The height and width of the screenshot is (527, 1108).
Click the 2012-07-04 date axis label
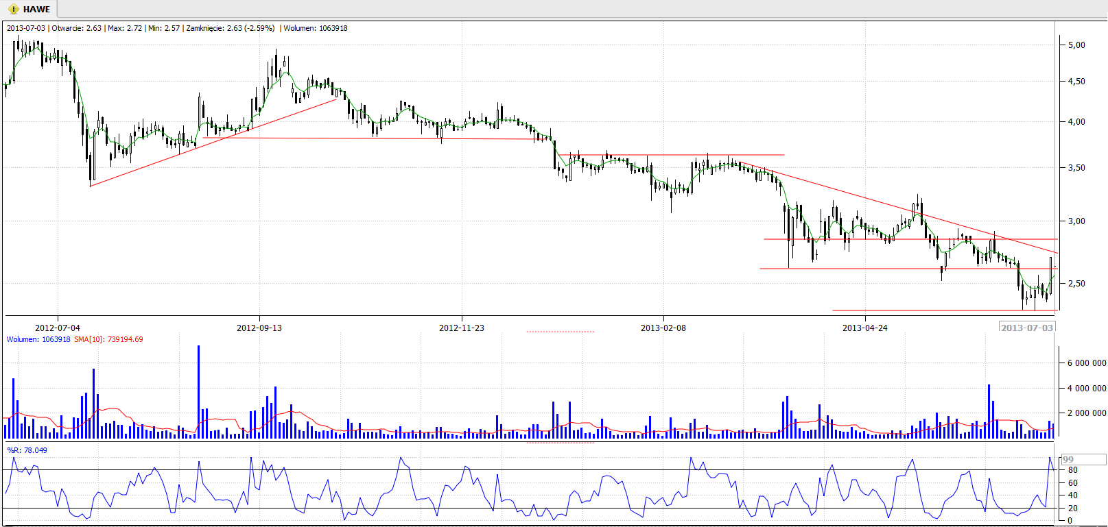[58, 328]
